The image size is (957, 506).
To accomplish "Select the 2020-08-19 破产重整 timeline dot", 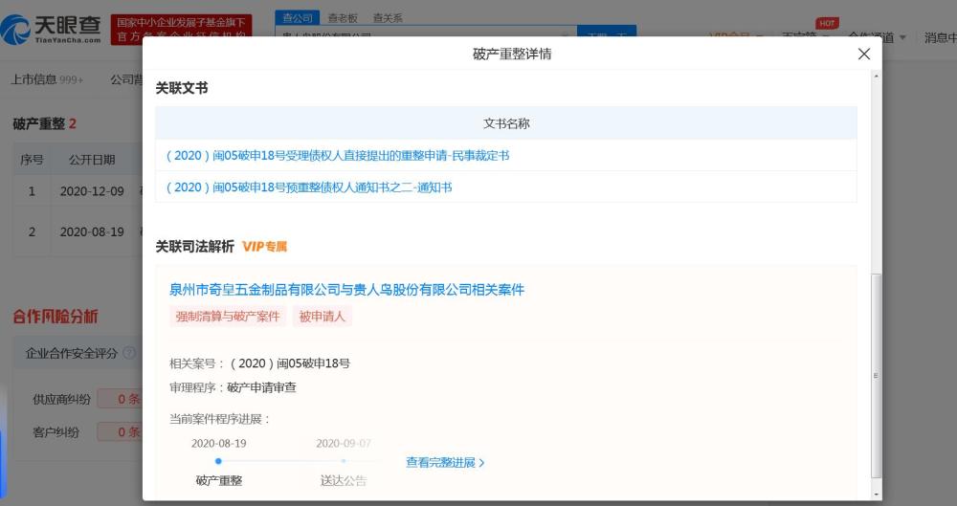I will (218, 461).
